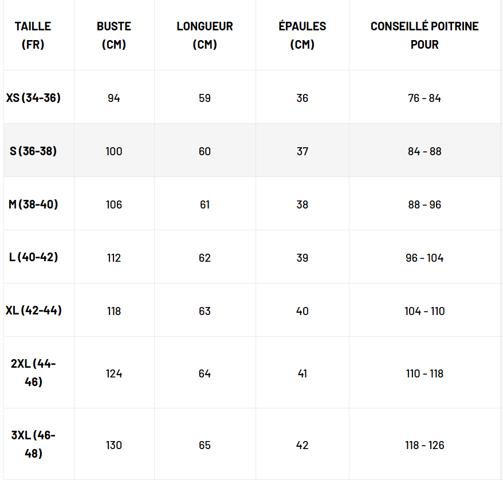Click the 118 - 126 chest range cell
Screen dimensions: 503x488
pos(425,445)
